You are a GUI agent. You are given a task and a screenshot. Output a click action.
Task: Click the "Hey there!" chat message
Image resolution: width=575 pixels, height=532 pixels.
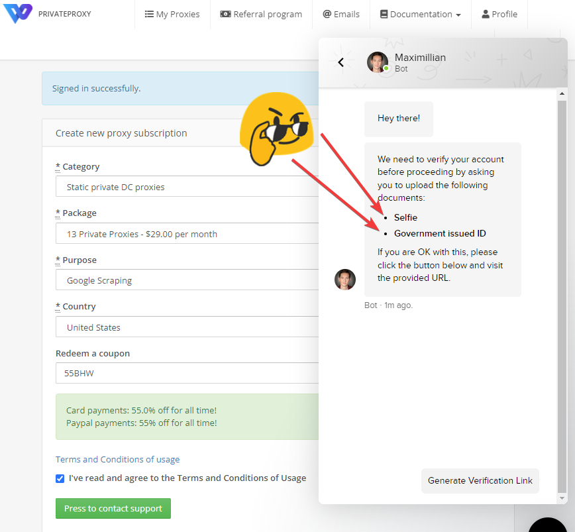click(399, 119)
